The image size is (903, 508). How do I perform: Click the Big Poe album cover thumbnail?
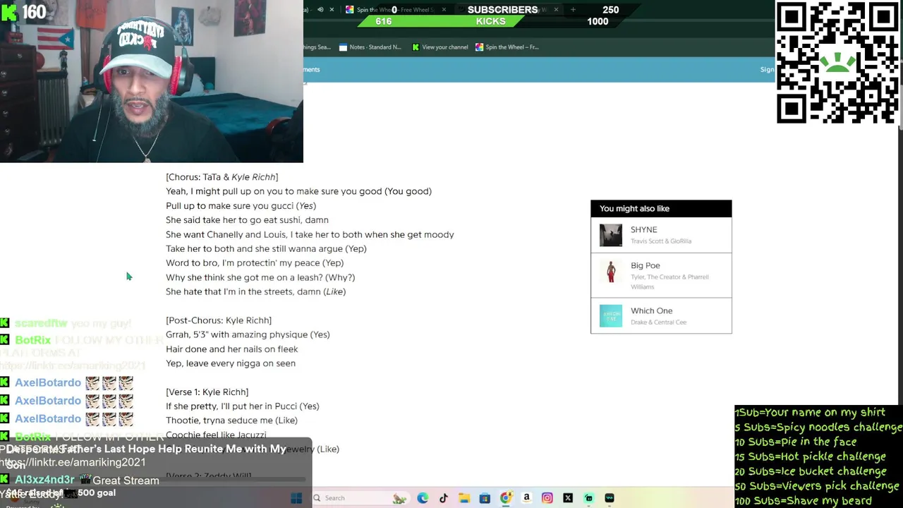[x=611, y=272]
